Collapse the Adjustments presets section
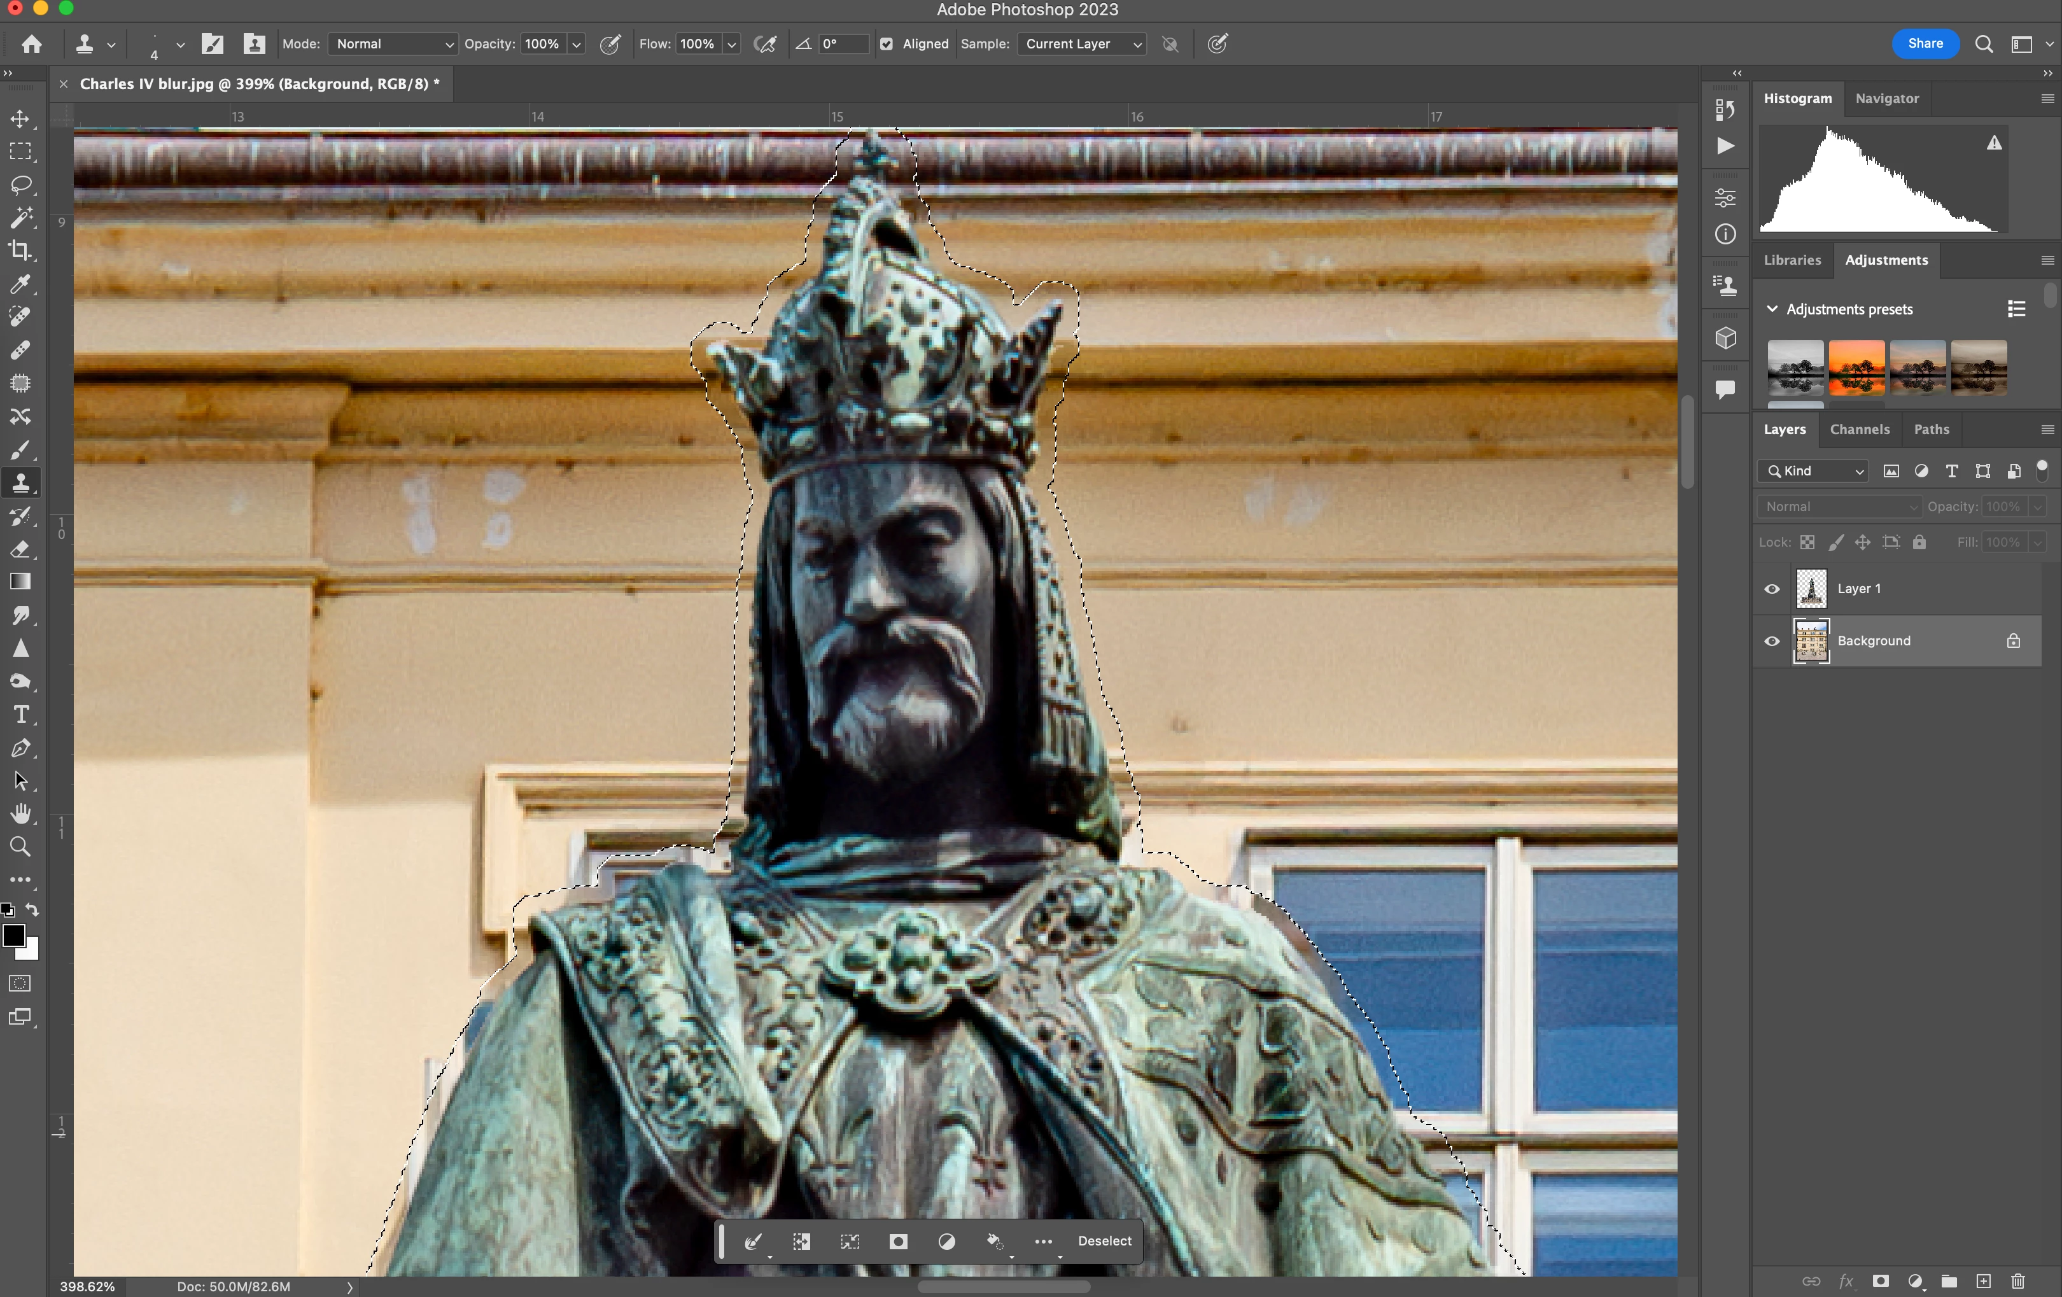 click(x=1772, y=309)
